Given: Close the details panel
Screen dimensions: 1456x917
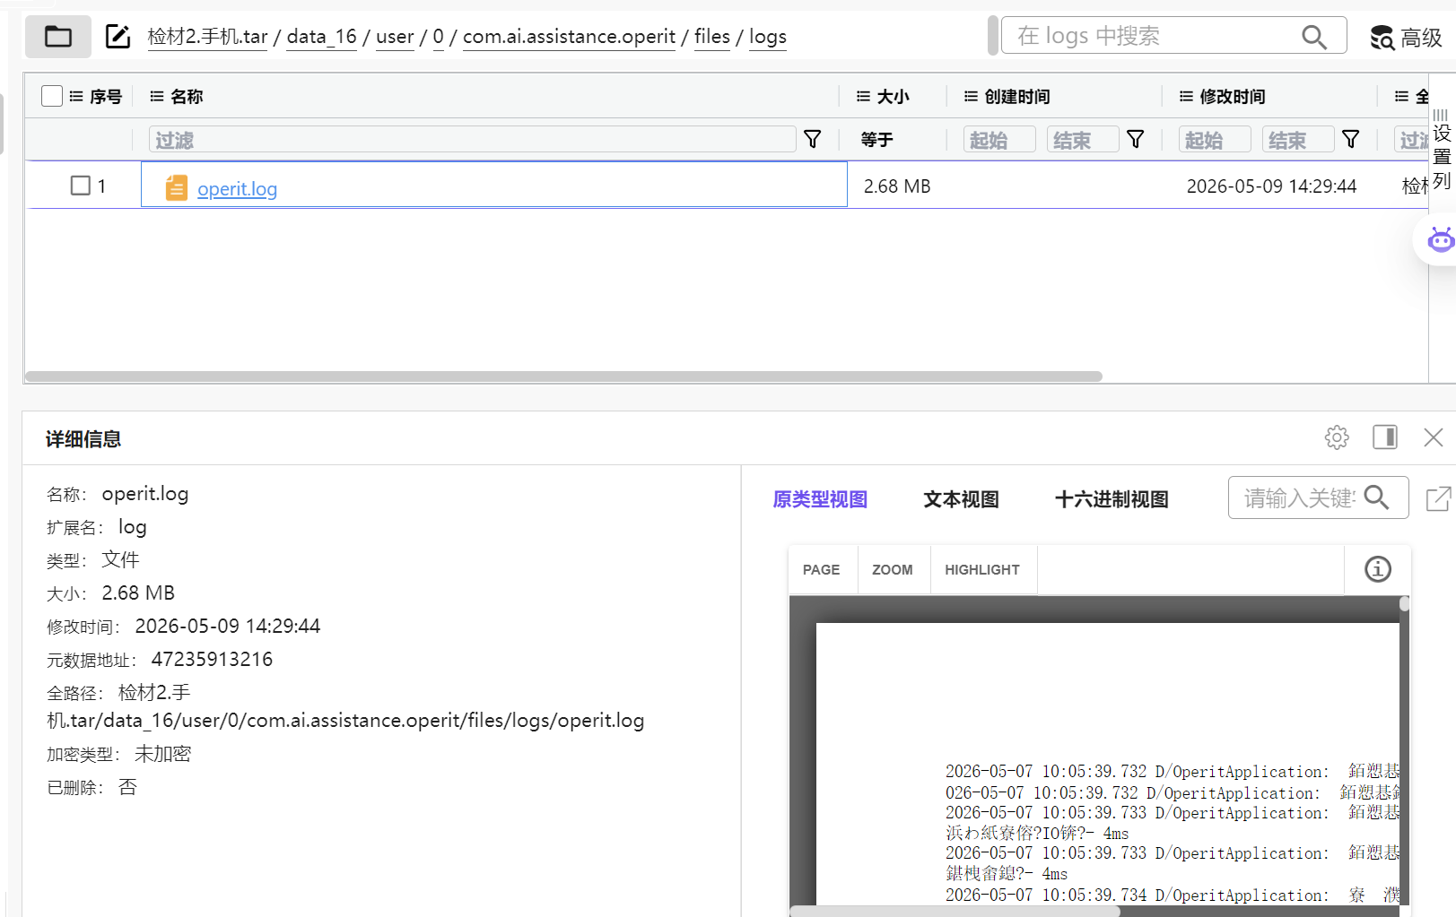Looking at the screenshot, I should coord(1434,437).
